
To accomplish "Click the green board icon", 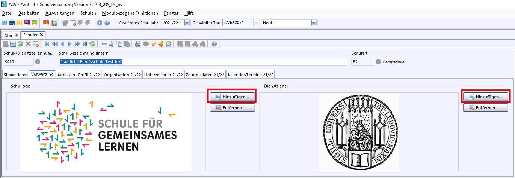I will (35, 23).
